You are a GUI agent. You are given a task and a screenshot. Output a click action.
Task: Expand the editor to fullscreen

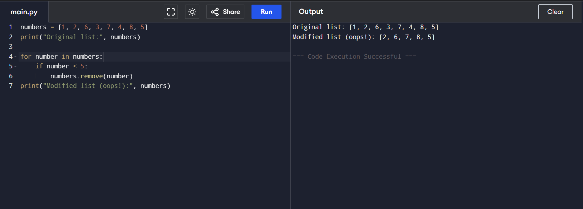(x=171, y=12)
